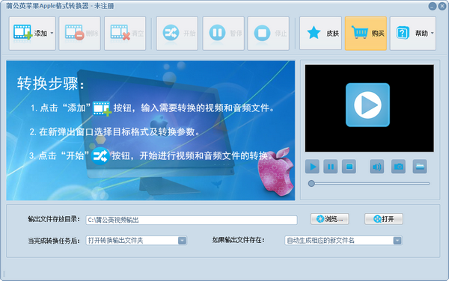The width and height of the screenshot is (449, 281).
Task: Click the Buy (购买) shopping cart button
Action: click(x=366, y=34)
